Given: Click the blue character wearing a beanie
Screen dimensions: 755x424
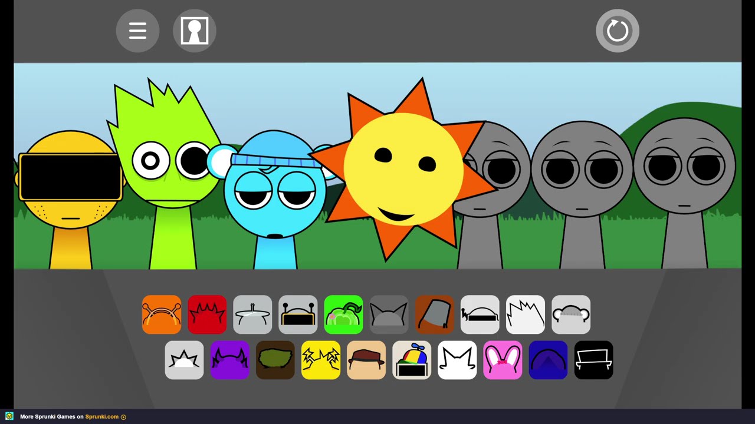Looking at the screenshot, I should (x=275, y=199).
